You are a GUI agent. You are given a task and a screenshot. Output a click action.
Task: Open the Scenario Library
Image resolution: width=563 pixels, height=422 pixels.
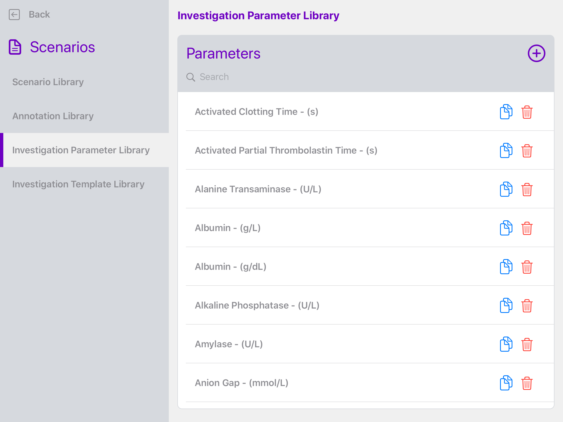click(x=48, y=82)
